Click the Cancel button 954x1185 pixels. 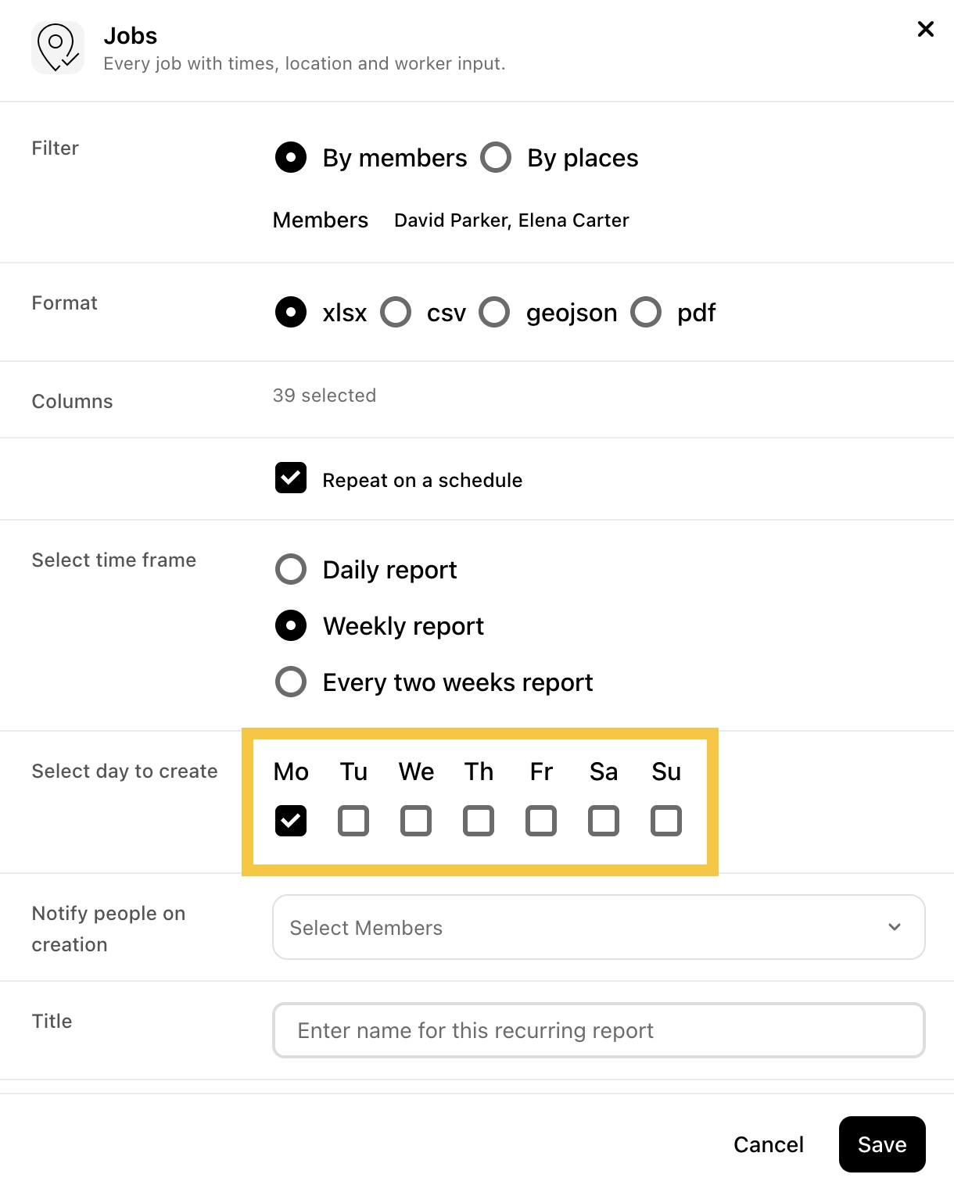point(769,1144)
